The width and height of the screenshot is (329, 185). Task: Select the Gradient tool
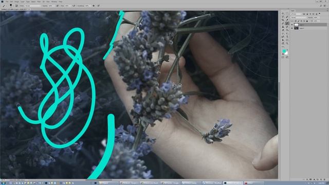click(x=287, y=30)
